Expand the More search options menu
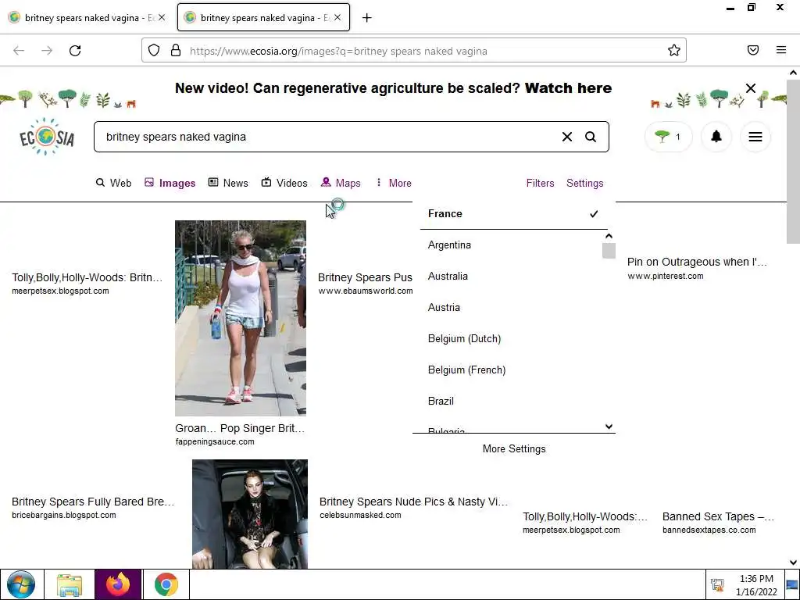The image size is (800, 600). (394, 183)
